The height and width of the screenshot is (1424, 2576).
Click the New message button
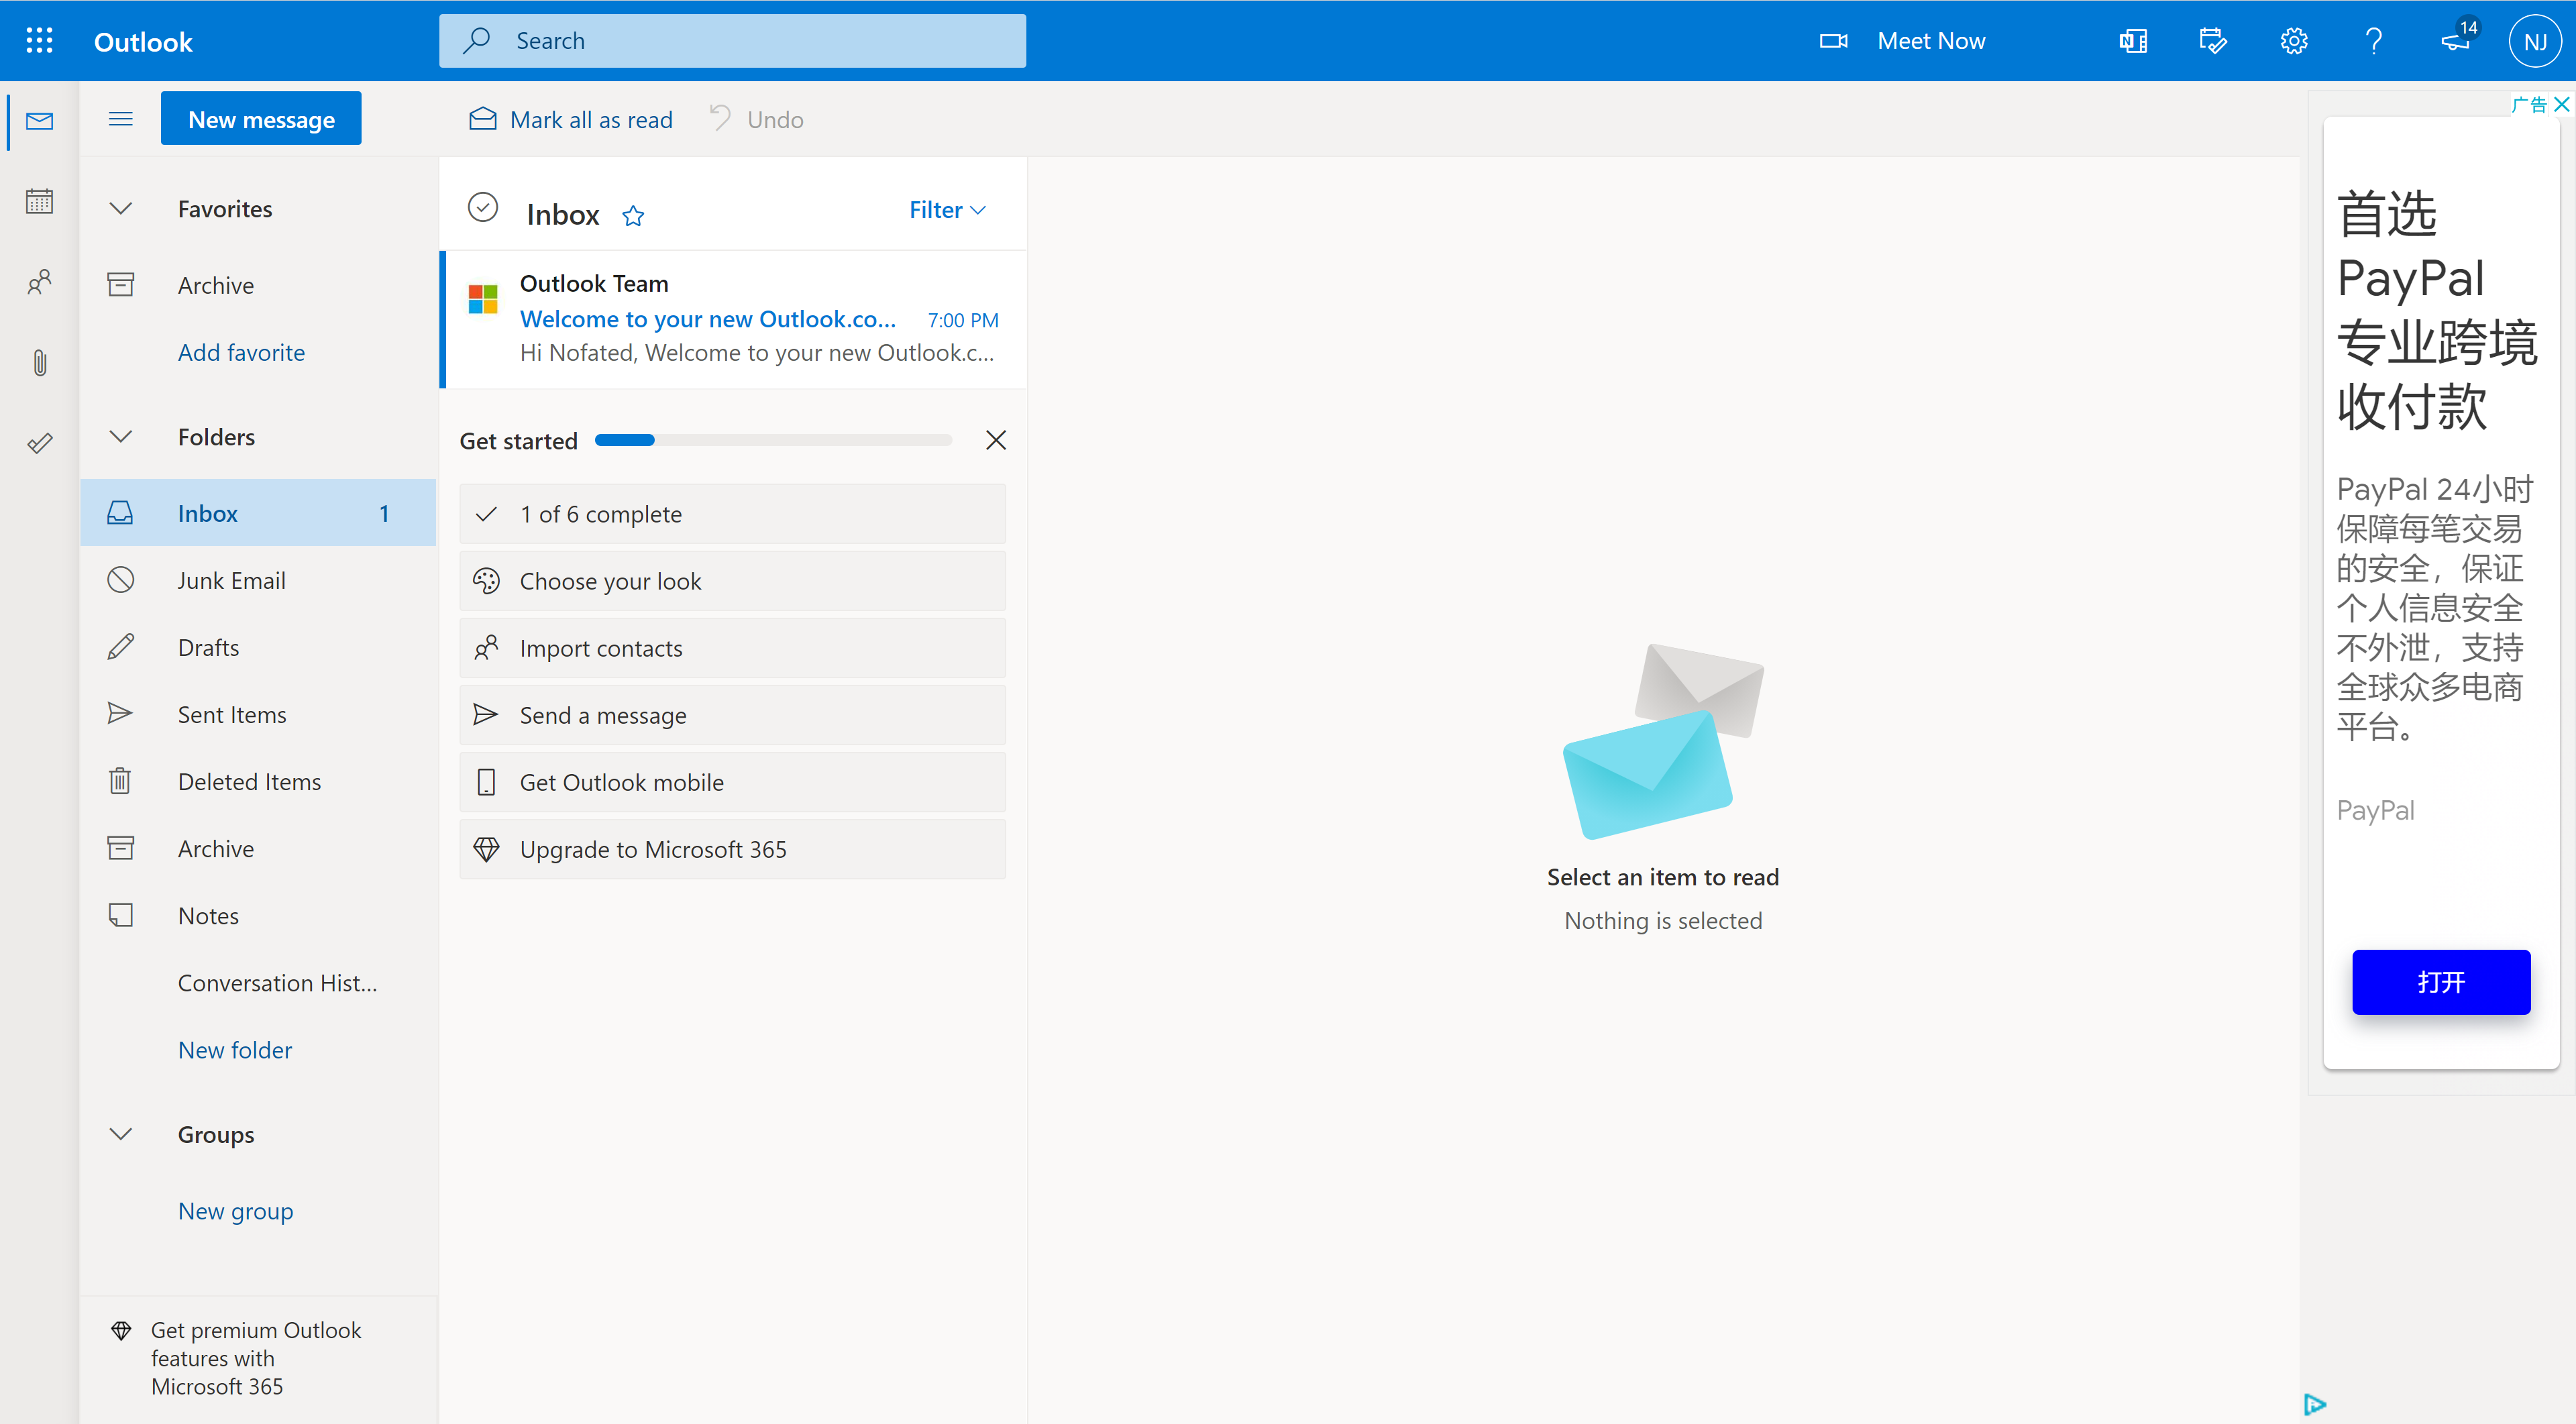point(261,119)
